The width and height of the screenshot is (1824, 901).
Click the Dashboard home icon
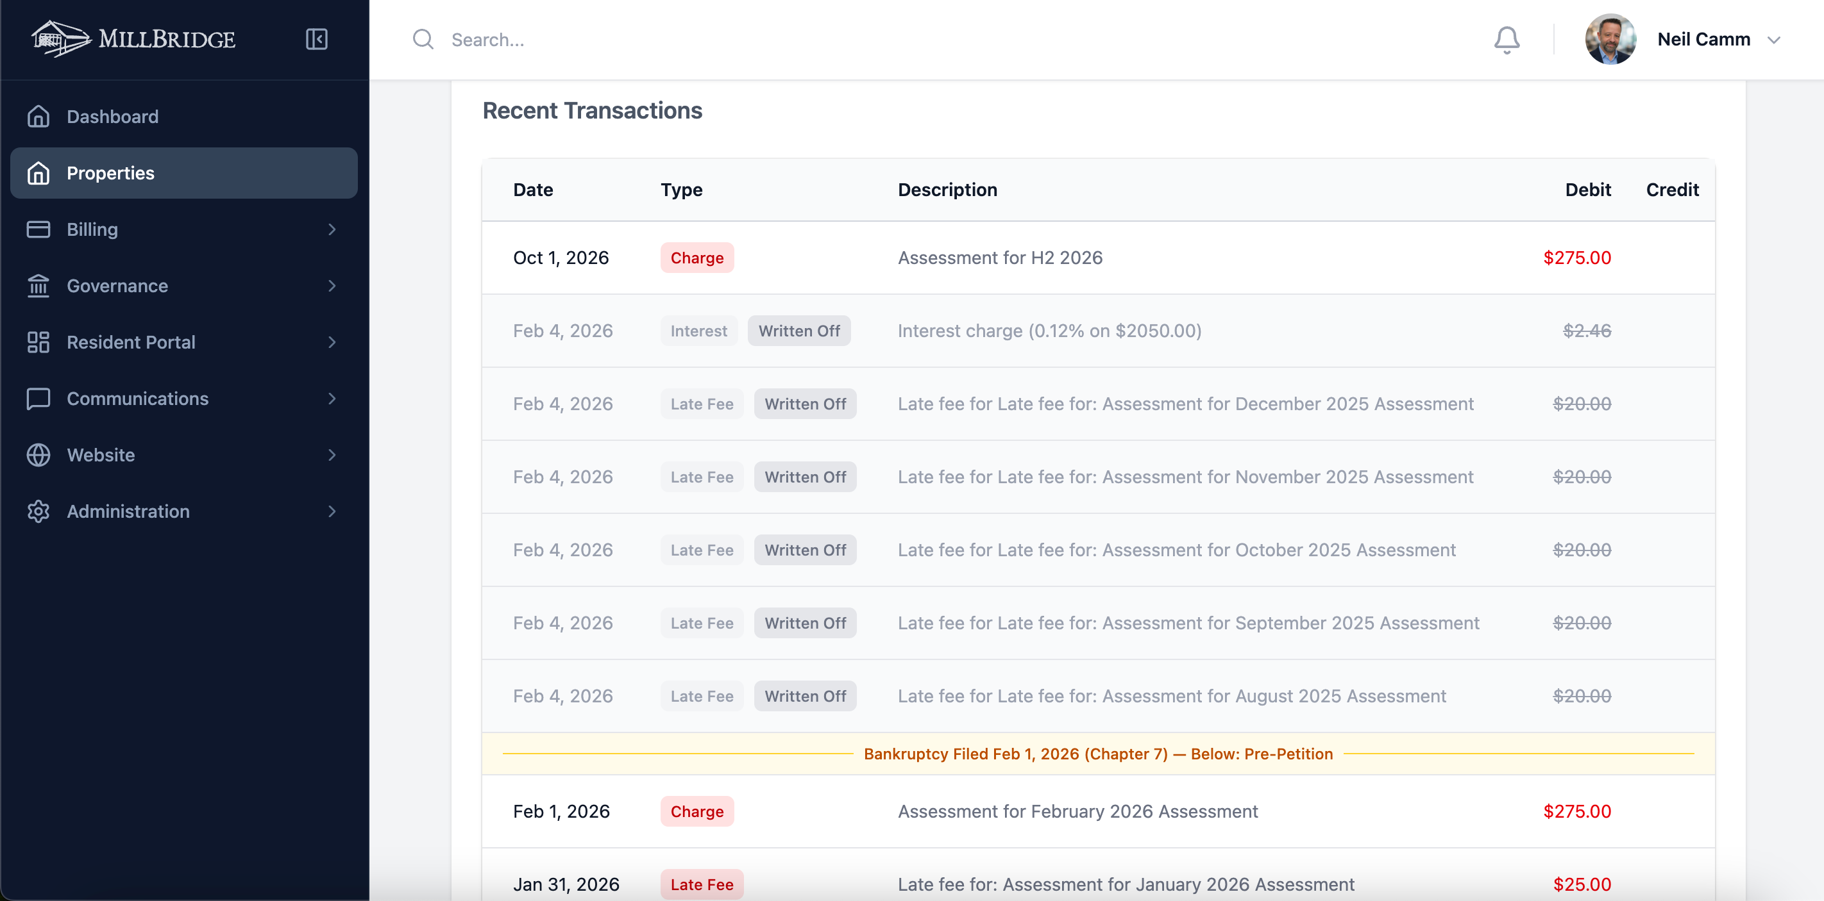point(38,117)
